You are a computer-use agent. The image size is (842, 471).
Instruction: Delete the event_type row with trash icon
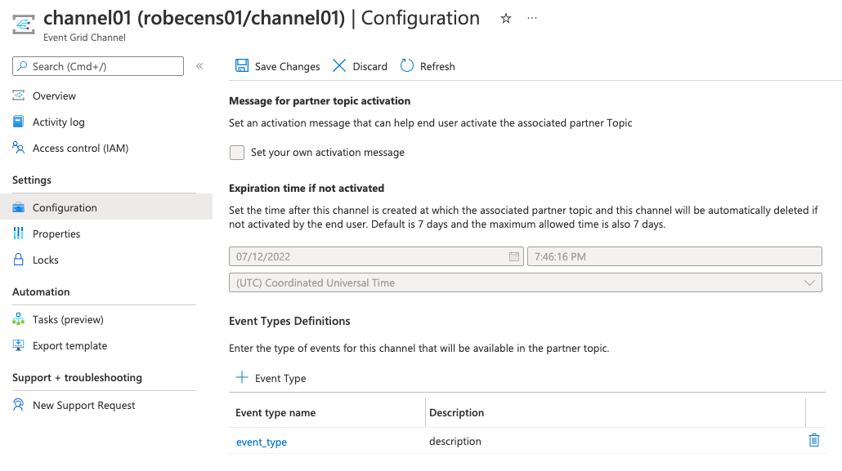813,440
